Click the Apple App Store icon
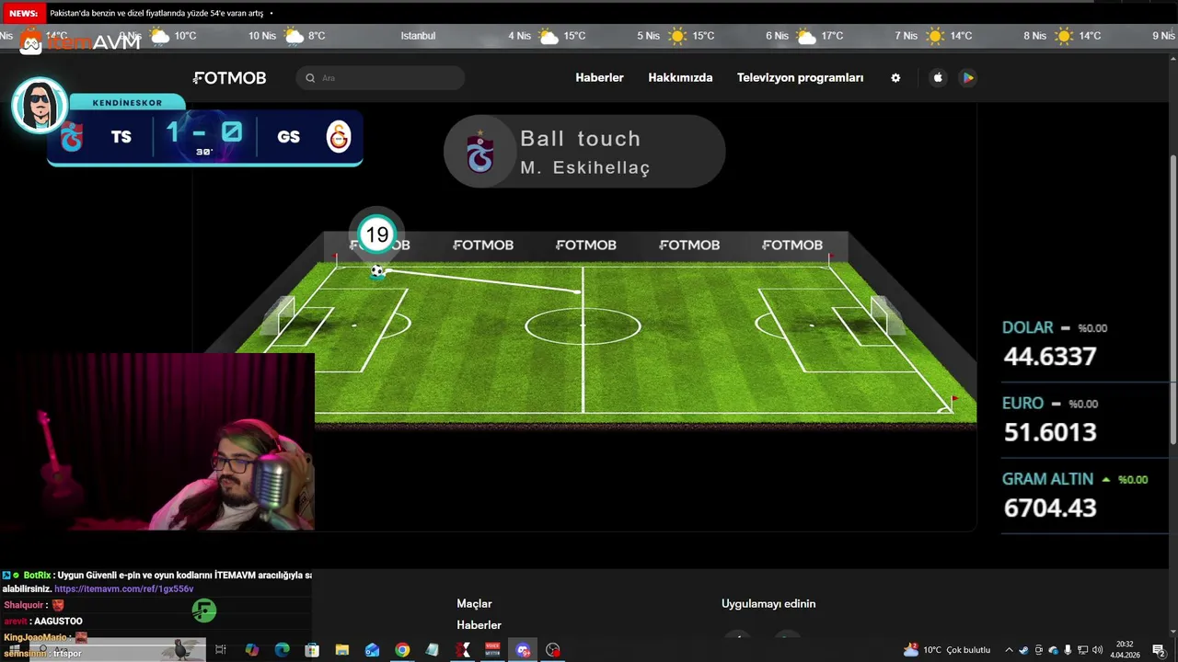 click(x=938, y=78)
